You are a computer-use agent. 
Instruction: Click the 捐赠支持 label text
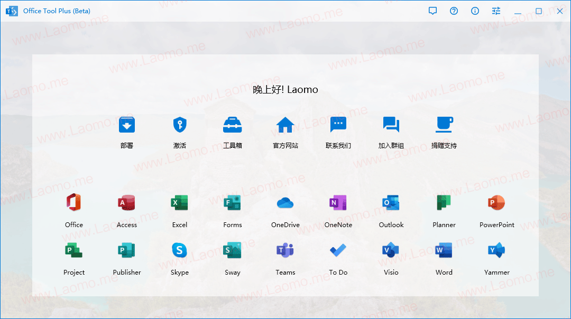(444, 145)
